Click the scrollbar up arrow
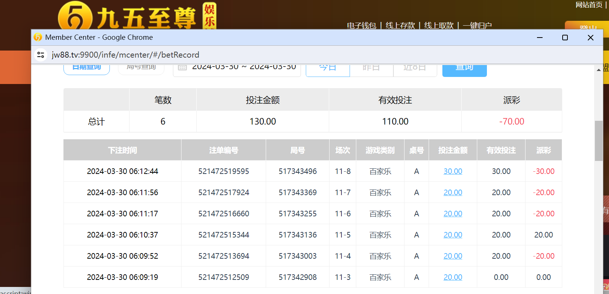The image size is (609, 294). (599, 70)
